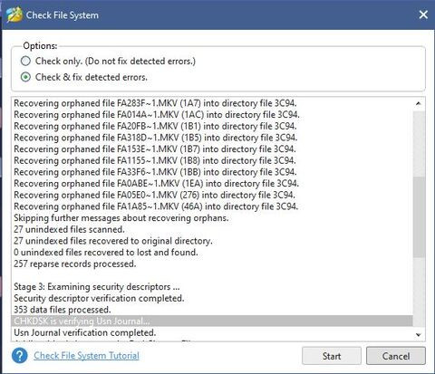Image resolution: width=435 pixels, height=374 pixels.
Task: Select 'Check only' radio option
Action: click(25, 61)
